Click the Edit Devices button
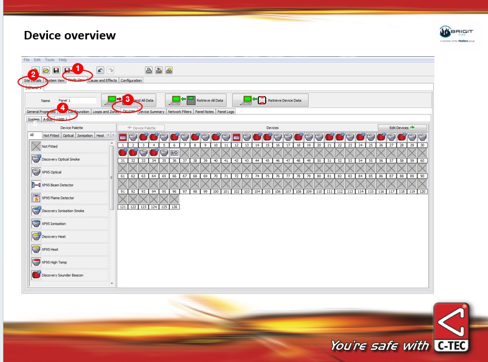This screenshot has width=488, height=362. (402, 128)
